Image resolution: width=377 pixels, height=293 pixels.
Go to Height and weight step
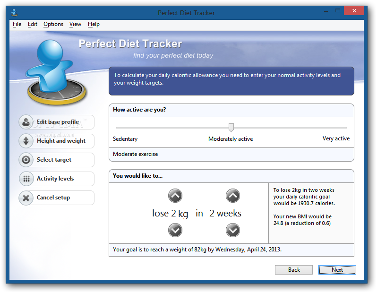point(57,141)
